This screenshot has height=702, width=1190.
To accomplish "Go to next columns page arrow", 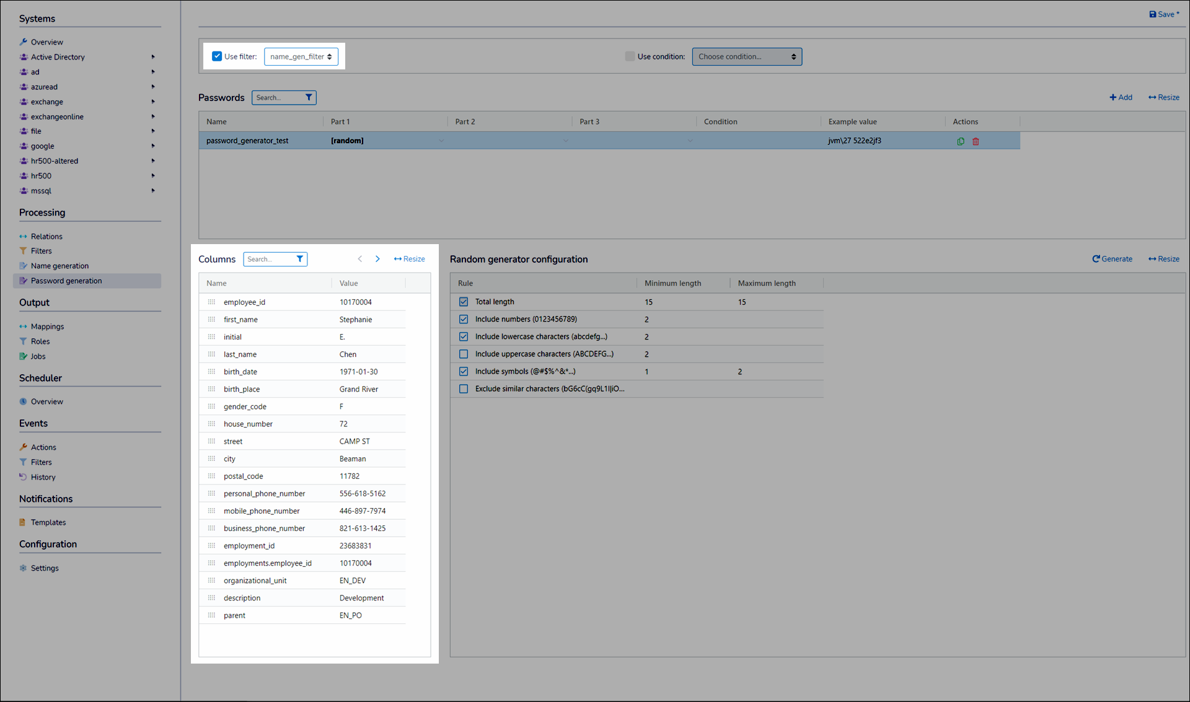I will click(377, 259).
